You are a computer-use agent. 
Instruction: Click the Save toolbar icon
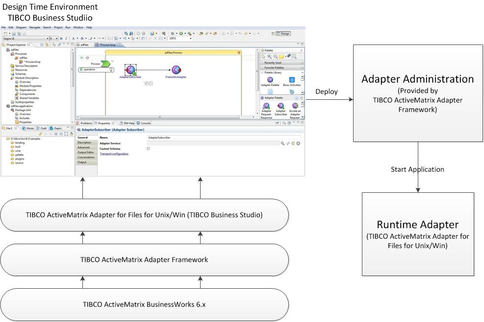tap(14, 34)
